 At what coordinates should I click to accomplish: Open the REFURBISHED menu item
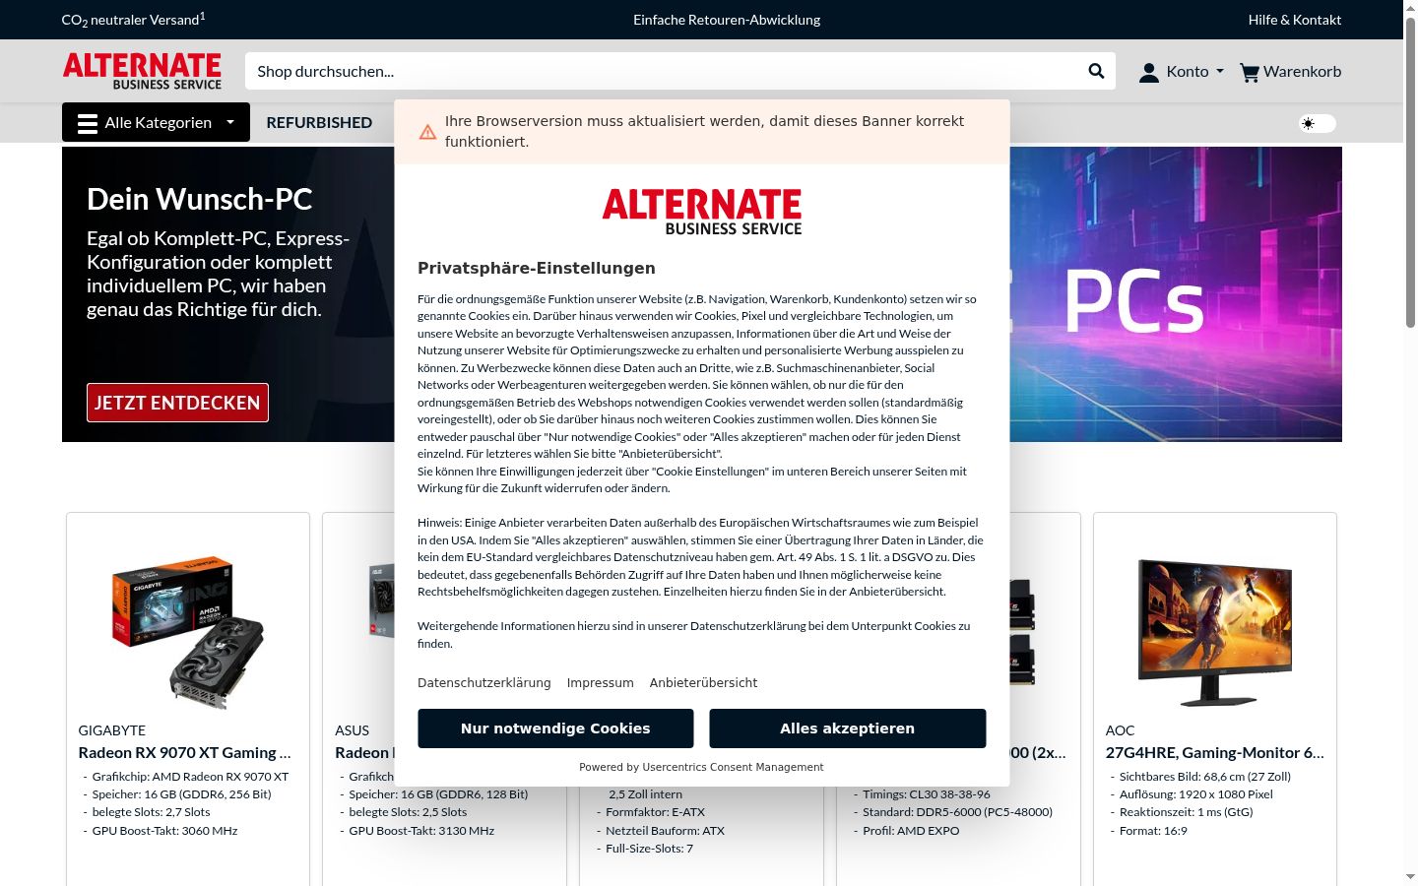(319, 122)
